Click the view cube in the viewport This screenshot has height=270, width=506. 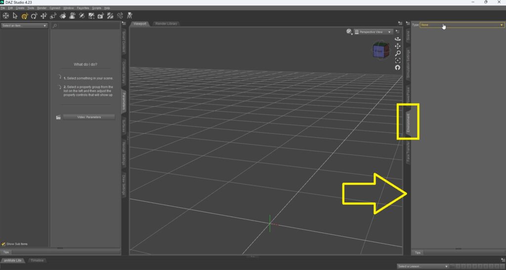coord(381,51)
